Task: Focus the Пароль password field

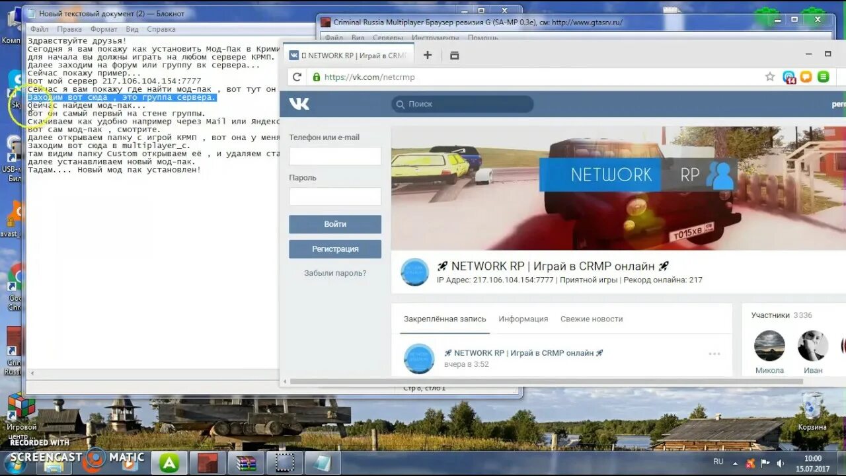Action: 335,196
